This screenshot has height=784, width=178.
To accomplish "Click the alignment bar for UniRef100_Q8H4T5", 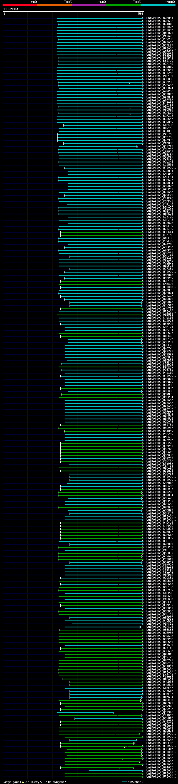I will coord(101,107).
